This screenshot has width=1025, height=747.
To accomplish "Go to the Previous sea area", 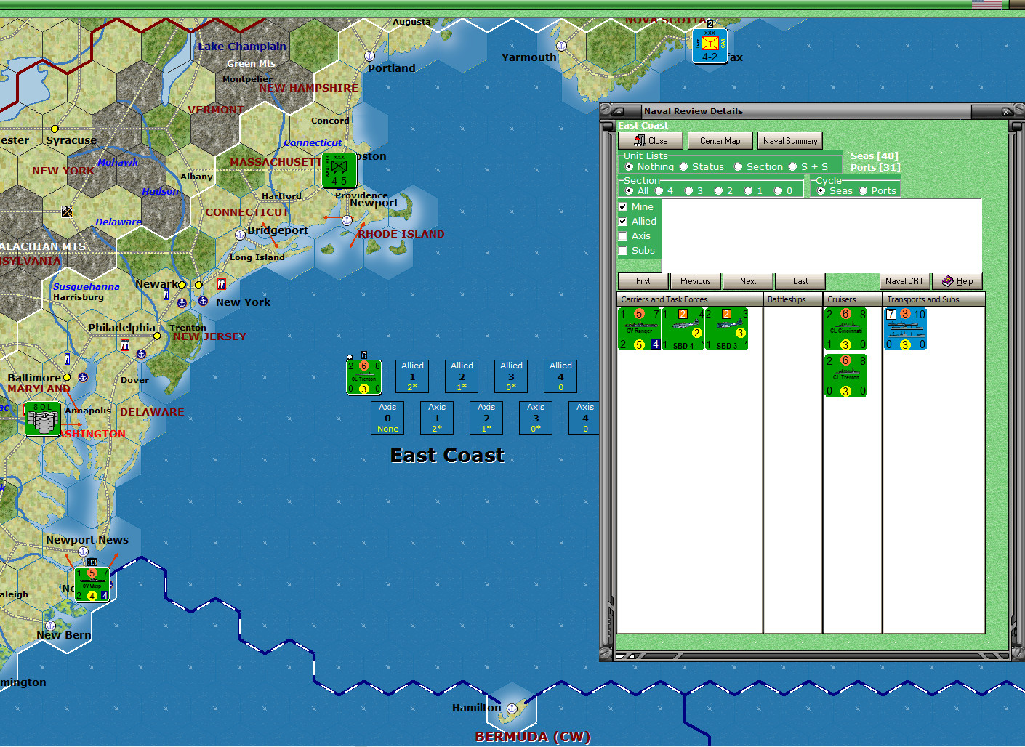I will pos(696,281).
